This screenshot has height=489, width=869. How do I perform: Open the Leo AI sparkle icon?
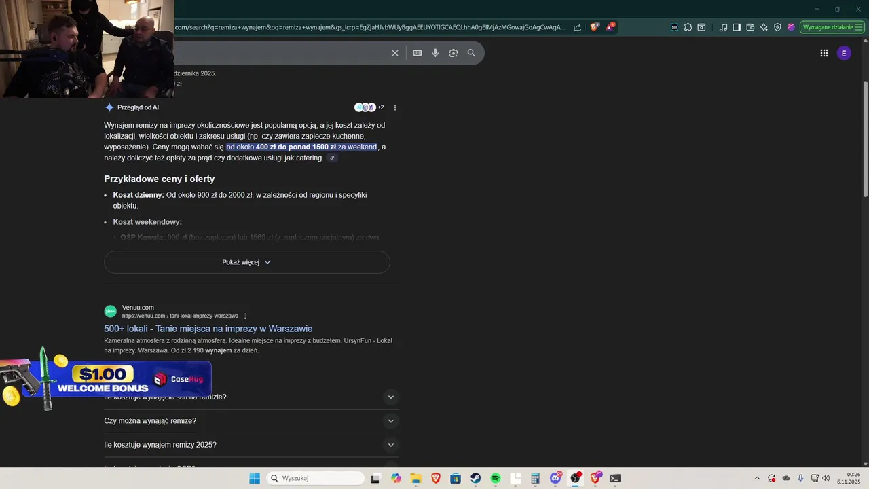(x=764, y=27)
